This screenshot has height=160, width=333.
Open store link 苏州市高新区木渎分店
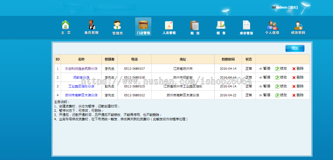click(x=81, y=95)
